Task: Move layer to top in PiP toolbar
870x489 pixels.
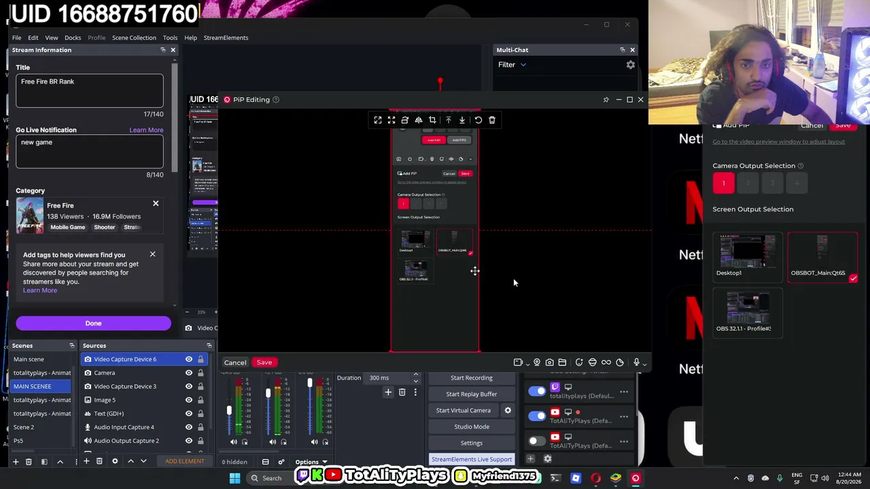Action: pyautogui.click(x=448, y=120)
